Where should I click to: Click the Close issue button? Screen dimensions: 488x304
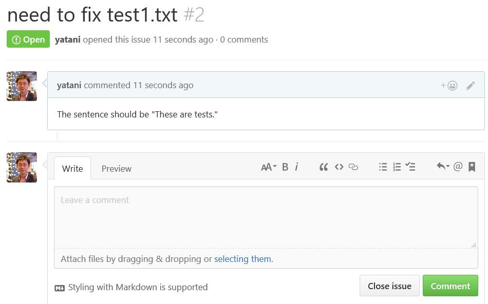(389, 286)
